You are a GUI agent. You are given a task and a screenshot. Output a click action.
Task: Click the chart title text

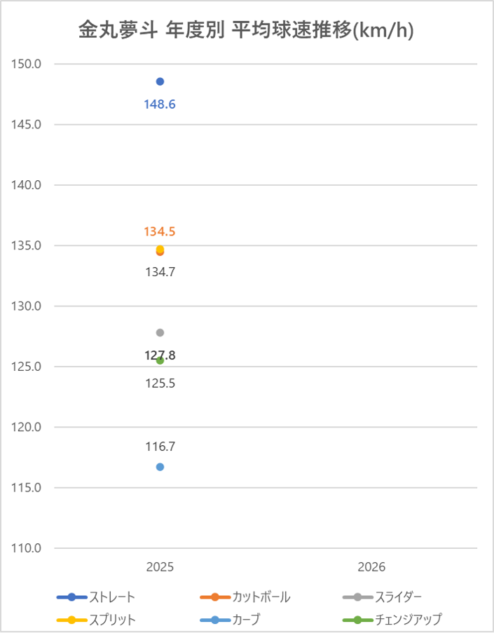pyautogui.click(x=246, y=31)
